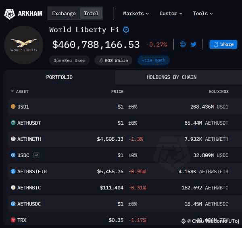Open the Twitter bird icon link

[x=193, y=45]
